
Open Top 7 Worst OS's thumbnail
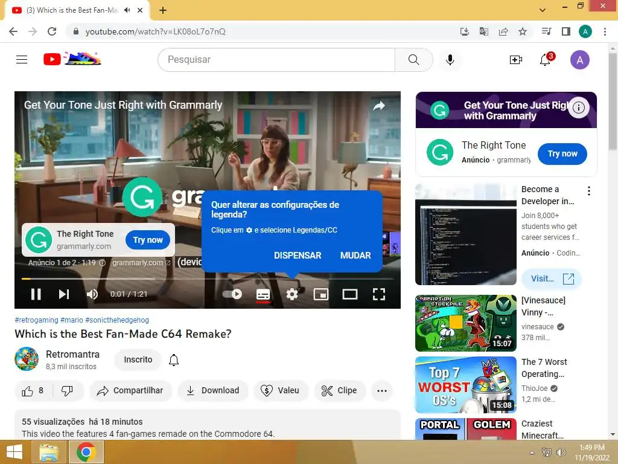point(466,385)
